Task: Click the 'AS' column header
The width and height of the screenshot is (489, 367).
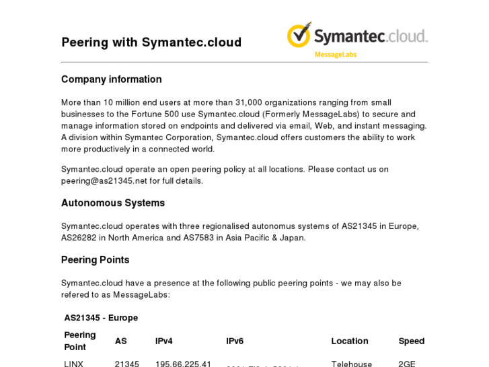Action: [x=121, y=341]
